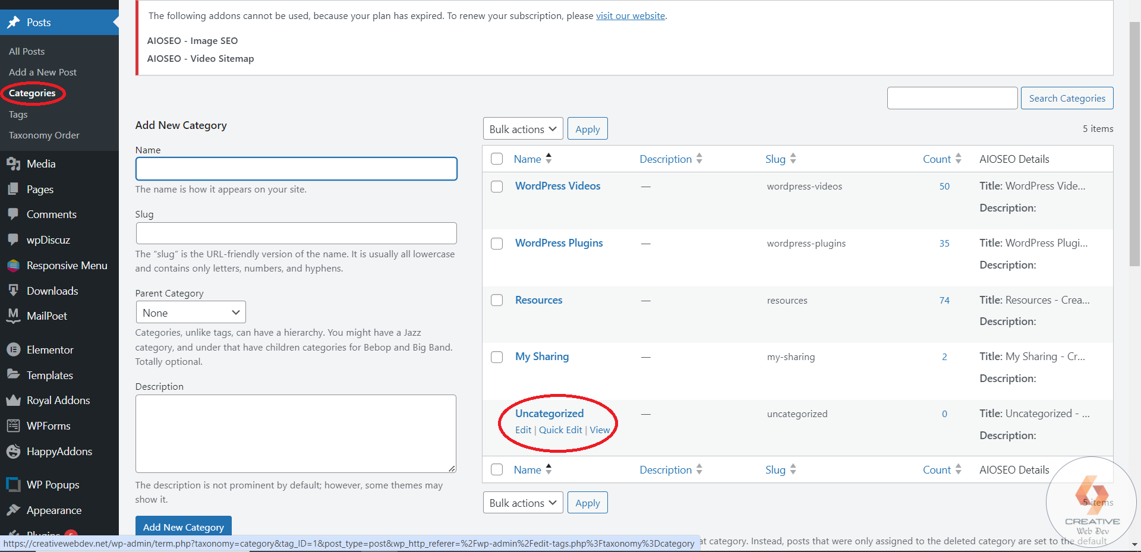Image resolution: width=1141 pixels, height=552 pixels.
Task: Sort by Count using top header arrows
Action: [x=959, y=159]
